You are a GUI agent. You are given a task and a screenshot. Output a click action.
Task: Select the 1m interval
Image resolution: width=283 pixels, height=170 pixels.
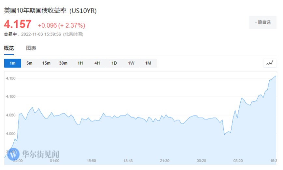(x=12, y=63)
